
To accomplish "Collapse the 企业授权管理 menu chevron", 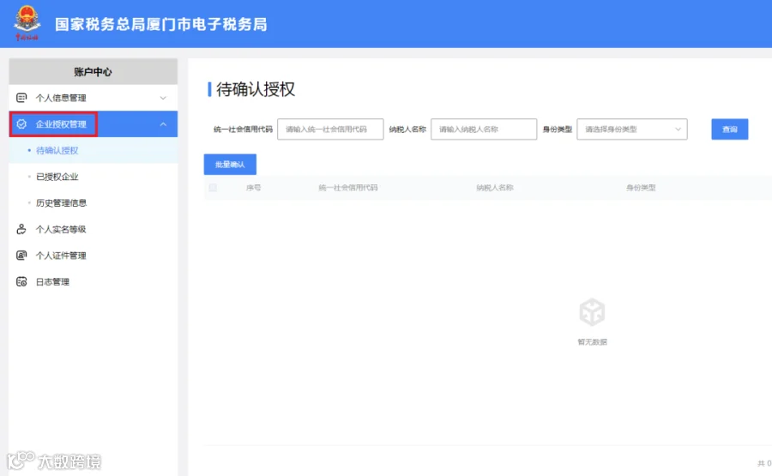I will [163, 124].
